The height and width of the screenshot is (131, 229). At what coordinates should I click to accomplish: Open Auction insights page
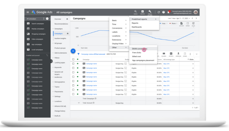point(60,38)
